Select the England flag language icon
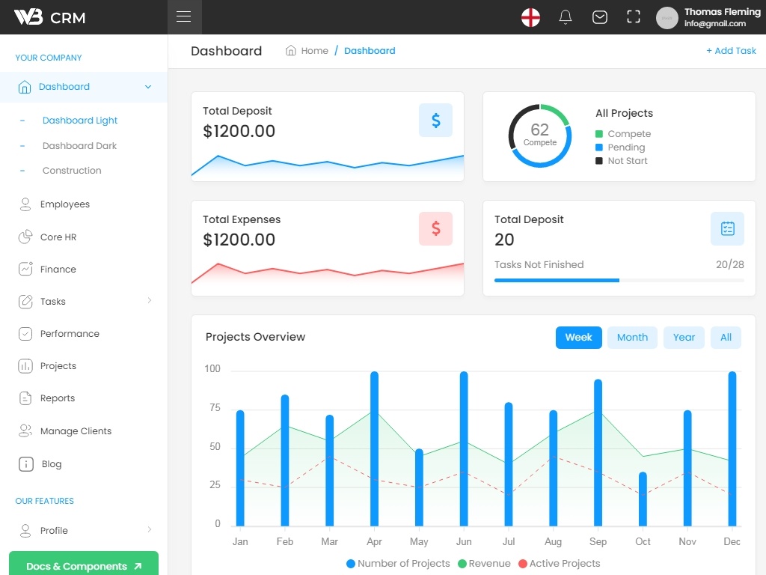This screenshot has width=766, height=575. pyautogui.click(x=530, y=18)
